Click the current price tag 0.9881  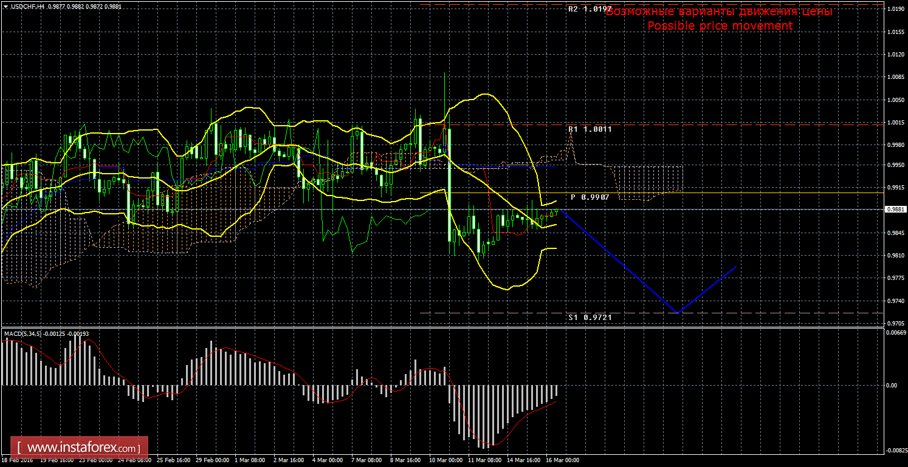[896, 210]
